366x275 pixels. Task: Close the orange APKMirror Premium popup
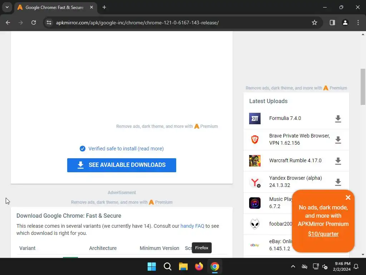(x=348, y=198)
